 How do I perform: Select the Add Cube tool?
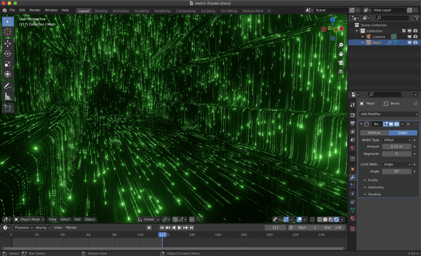tap(8, 108)
